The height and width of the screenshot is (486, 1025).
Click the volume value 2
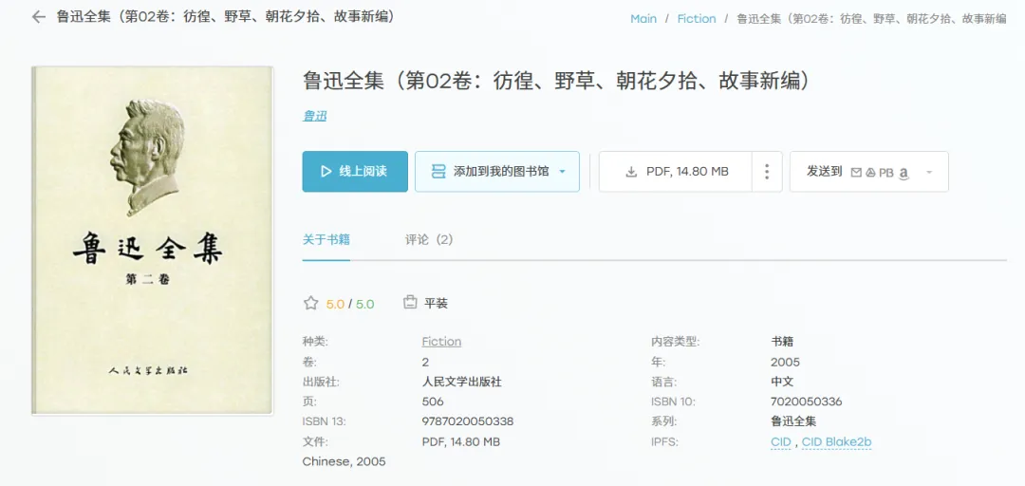425,362
